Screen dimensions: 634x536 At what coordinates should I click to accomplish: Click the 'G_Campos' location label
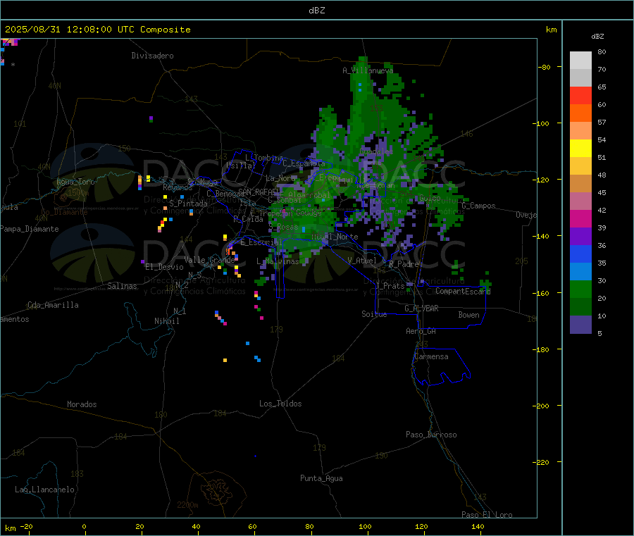click(x=478, y=206)
